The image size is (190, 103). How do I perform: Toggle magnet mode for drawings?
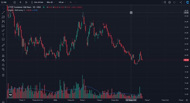tap(3, 56)
